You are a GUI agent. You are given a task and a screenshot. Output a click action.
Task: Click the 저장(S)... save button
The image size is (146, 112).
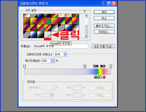tap(104, 32)
